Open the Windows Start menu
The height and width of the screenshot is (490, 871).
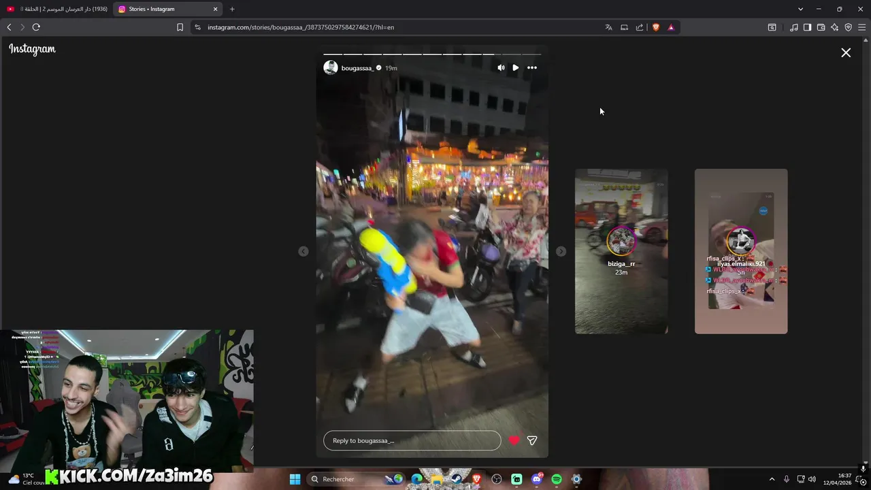(295, 479)
